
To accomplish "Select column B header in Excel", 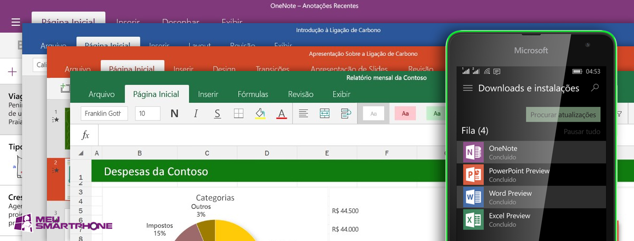I will [x=140, y=153].
